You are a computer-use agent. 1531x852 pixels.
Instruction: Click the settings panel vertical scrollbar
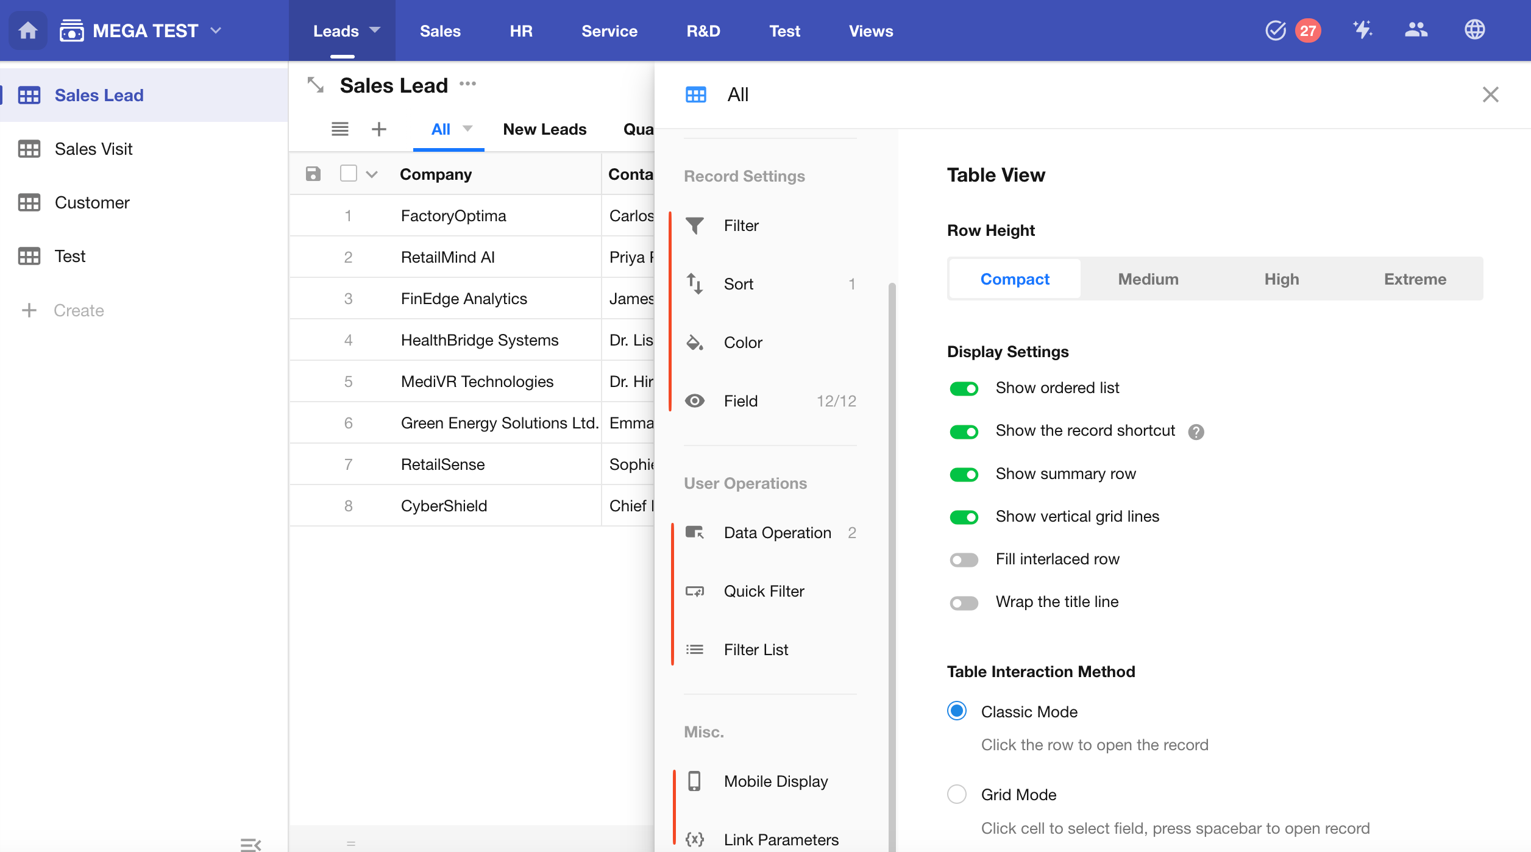tap(892, 548)
